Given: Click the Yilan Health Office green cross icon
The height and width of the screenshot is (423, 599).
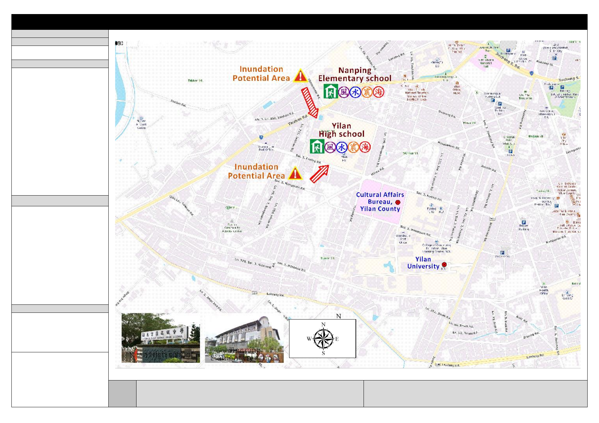Looking at the screenshot, I should tap(544, 284).
